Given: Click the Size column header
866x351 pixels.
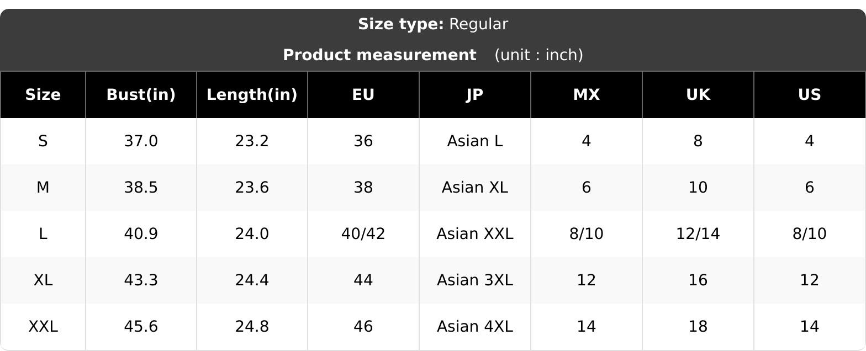Looking at the screenshot, I should (x=43, y=95).
